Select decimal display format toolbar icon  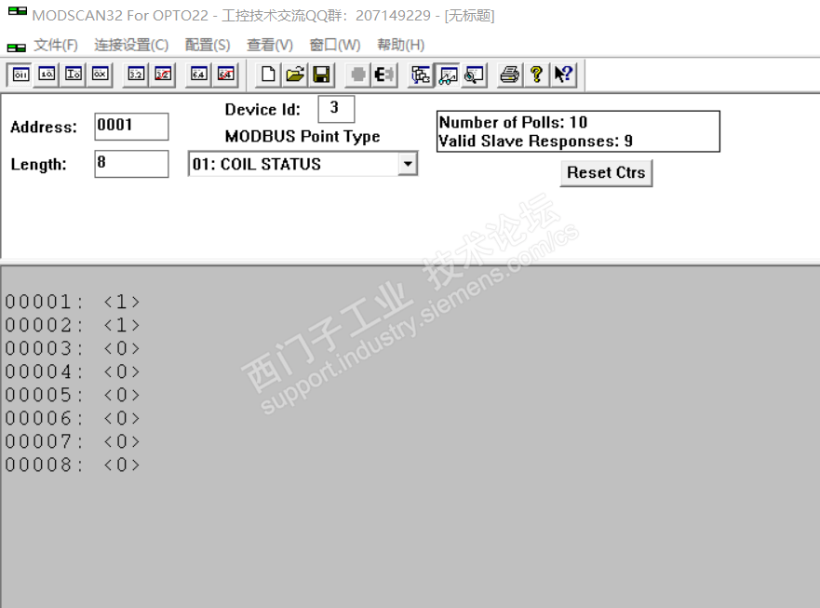(47, 74)
